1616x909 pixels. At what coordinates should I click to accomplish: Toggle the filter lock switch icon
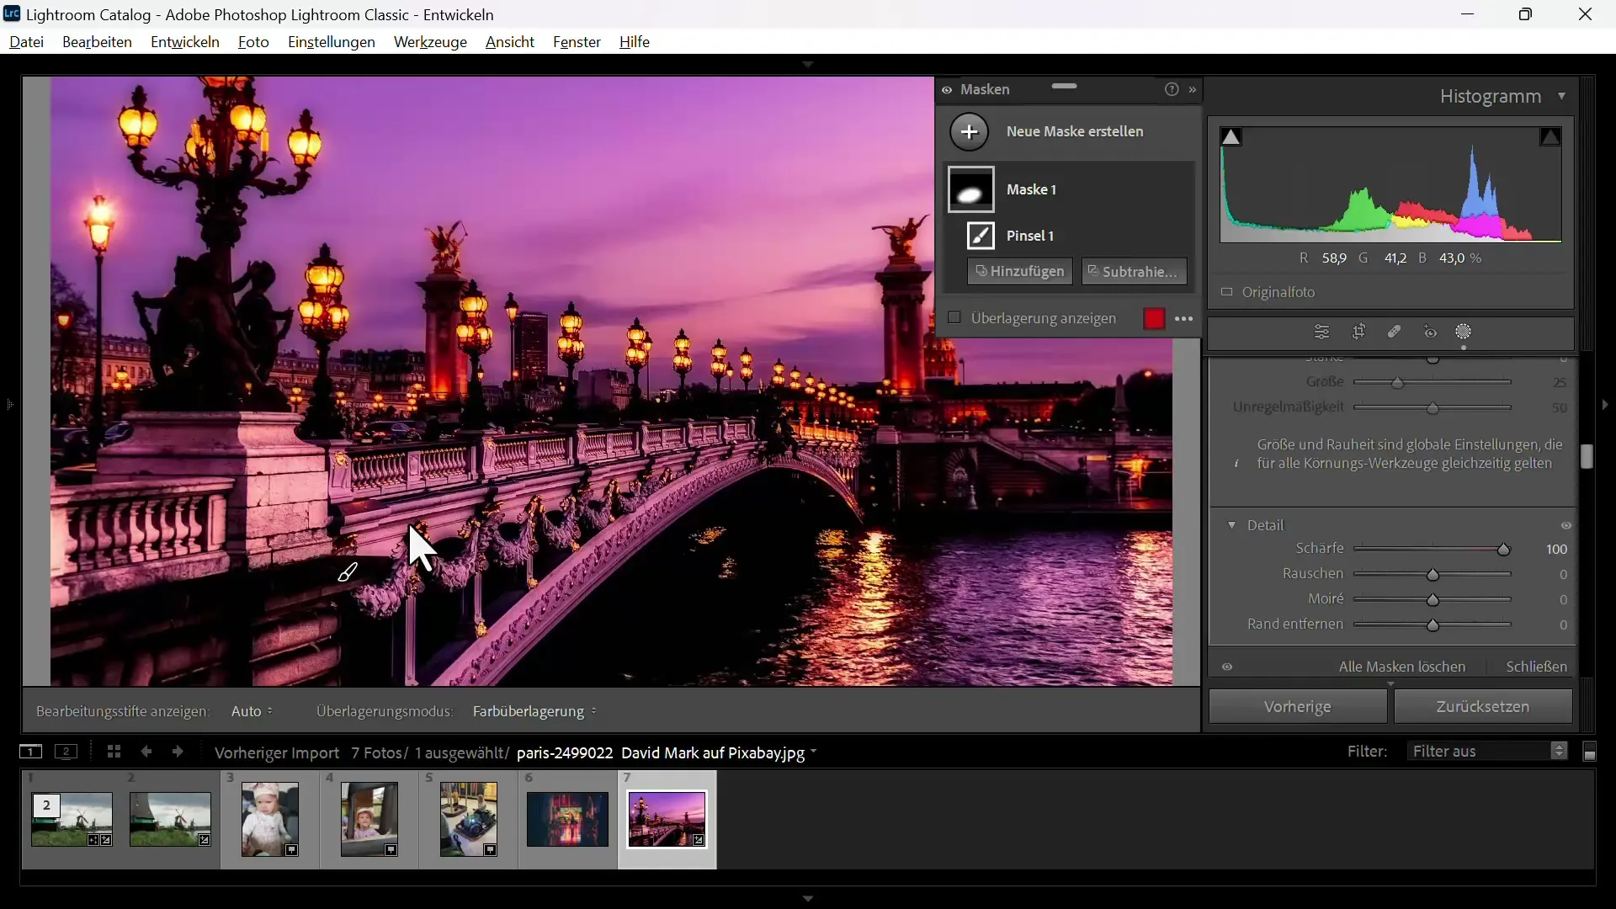pos(1590,752)
